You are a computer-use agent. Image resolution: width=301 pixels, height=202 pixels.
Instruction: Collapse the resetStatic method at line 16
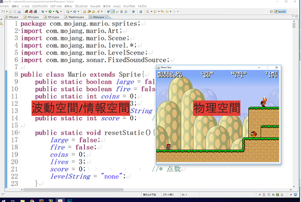(18, 133)
